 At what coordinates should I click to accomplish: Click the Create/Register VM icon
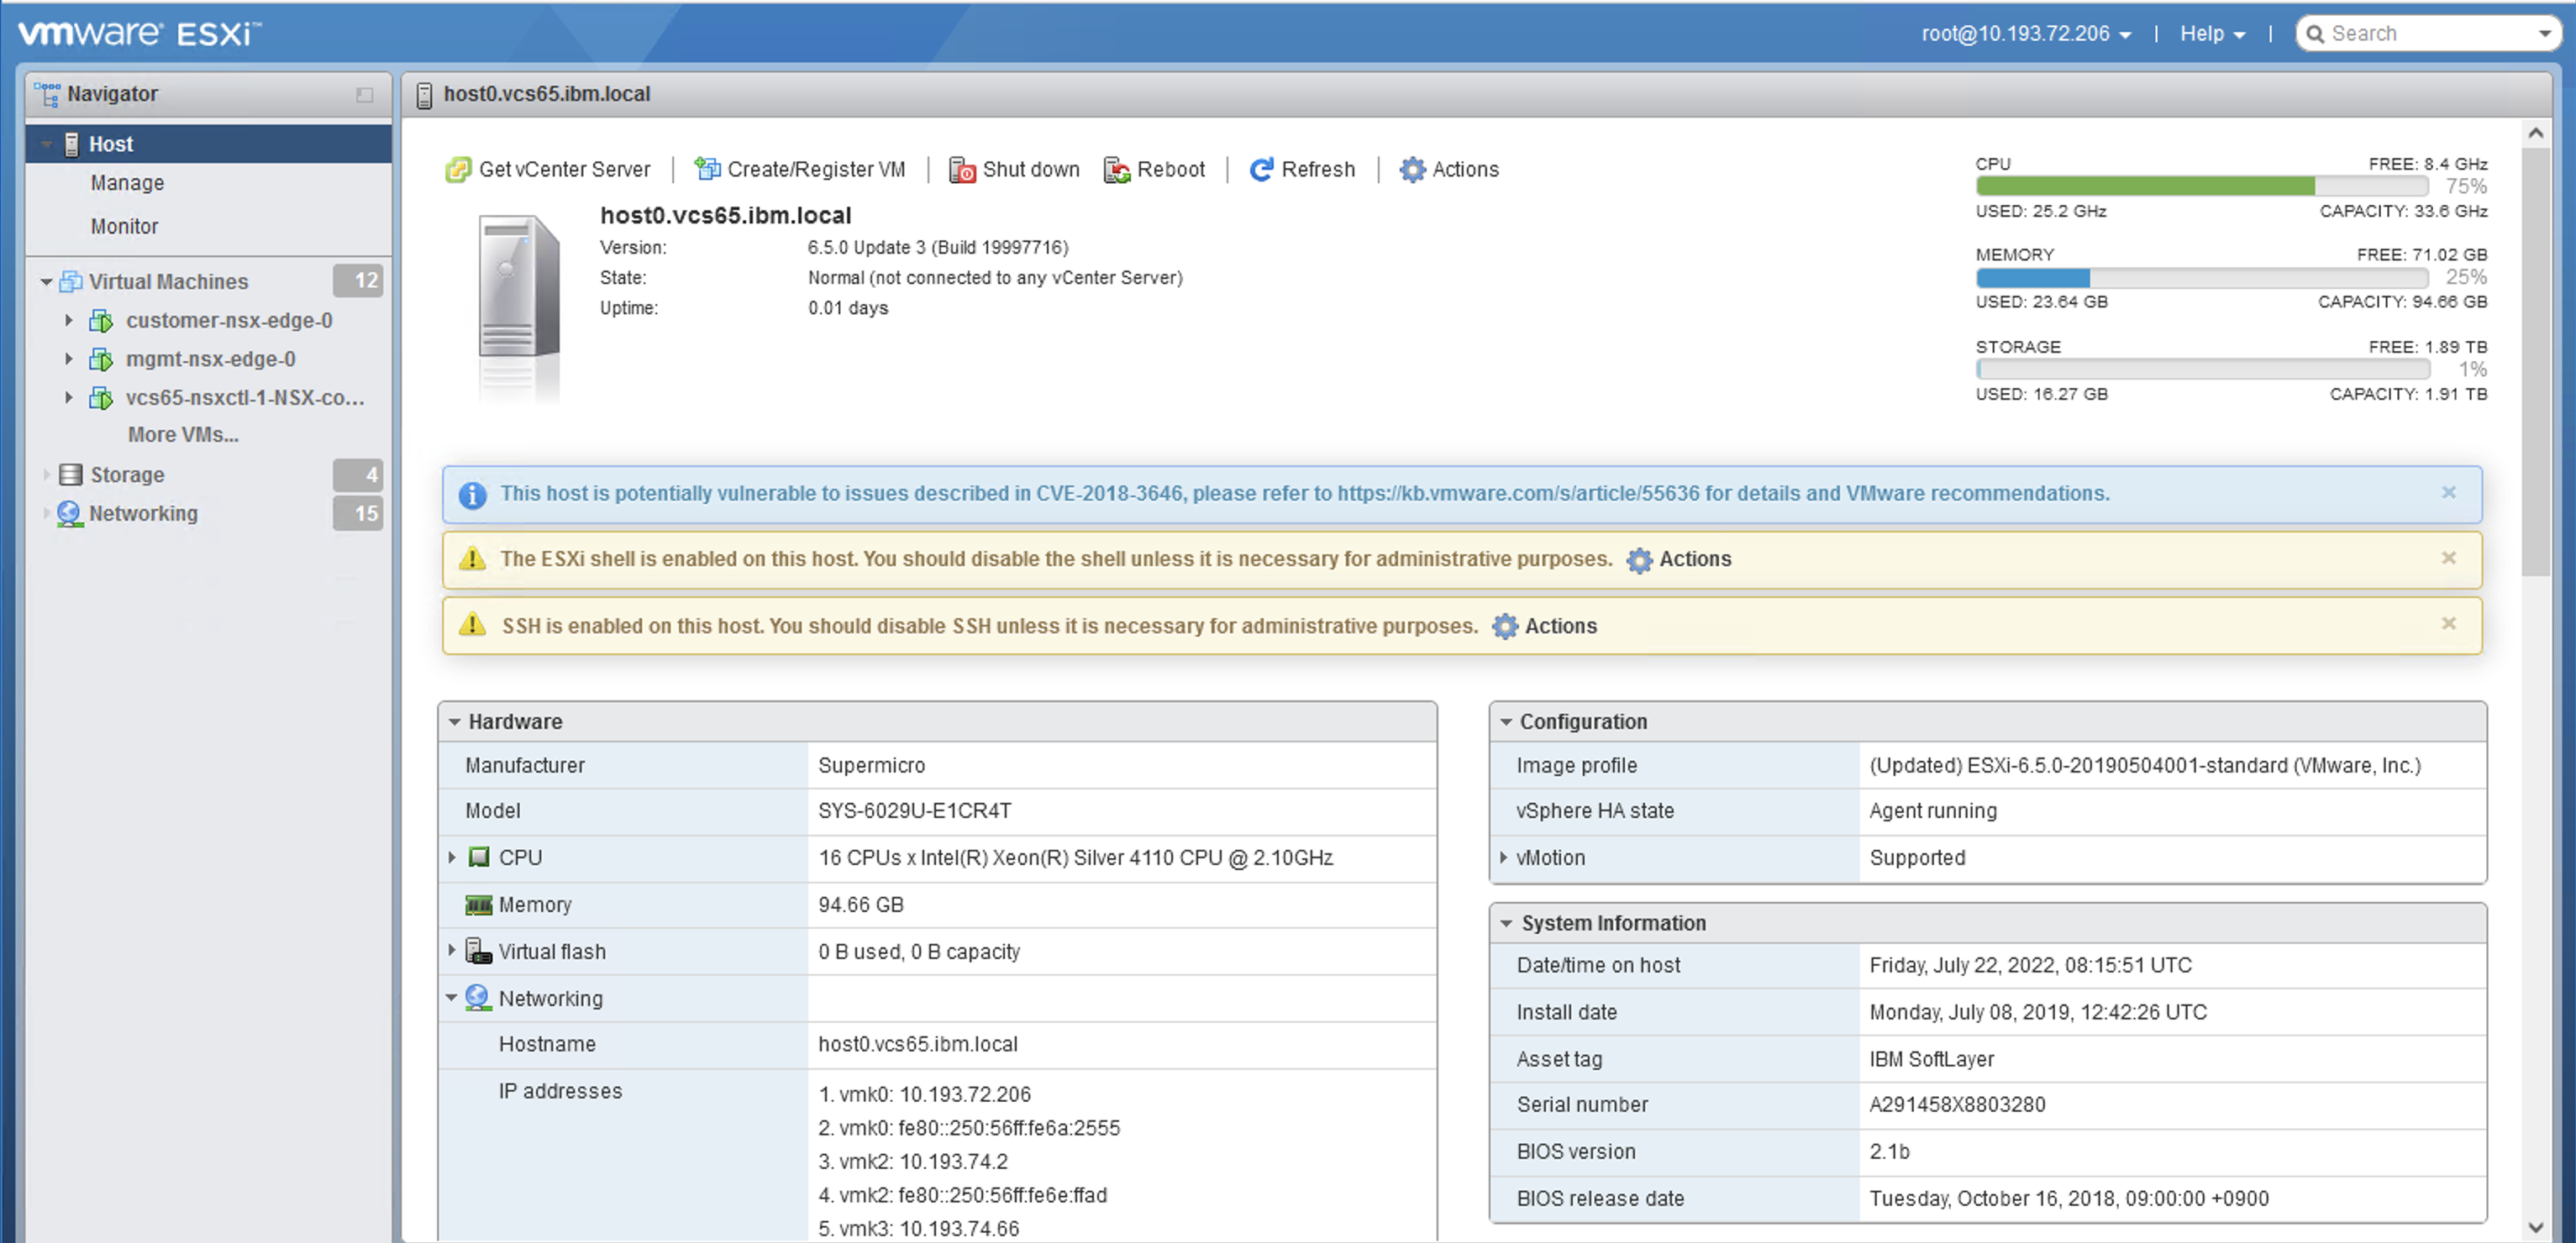tap(707, 170)
